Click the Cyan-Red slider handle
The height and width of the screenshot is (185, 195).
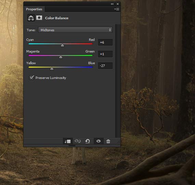tap(62, 45)
